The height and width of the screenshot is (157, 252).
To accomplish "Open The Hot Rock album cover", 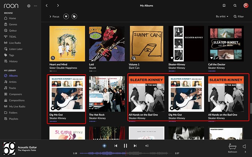I will [107, 94].
